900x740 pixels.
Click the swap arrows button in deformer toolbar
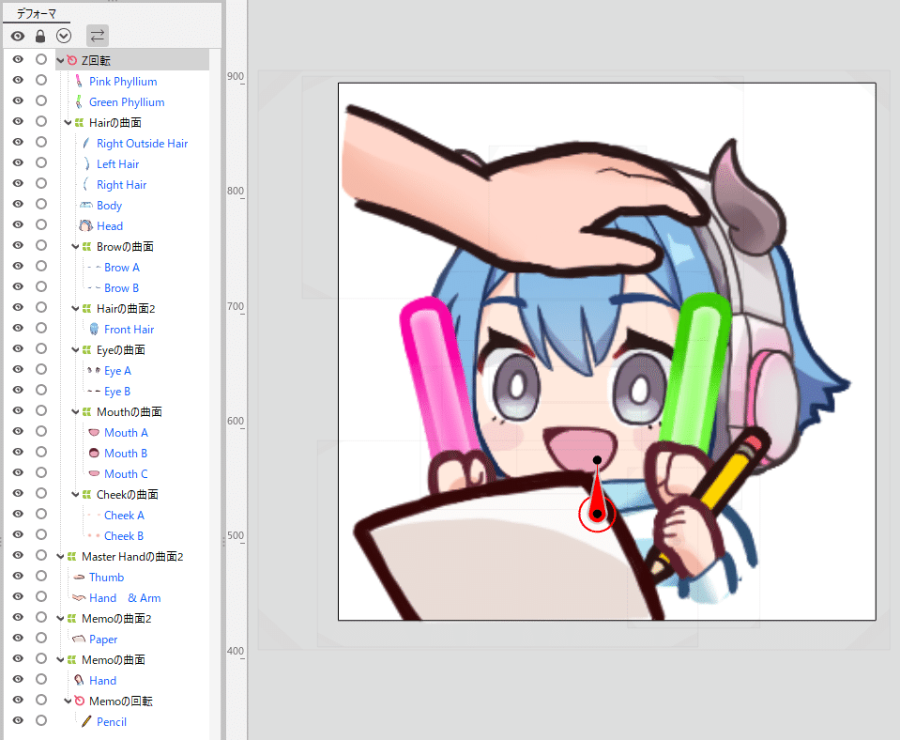coord(98,36)
